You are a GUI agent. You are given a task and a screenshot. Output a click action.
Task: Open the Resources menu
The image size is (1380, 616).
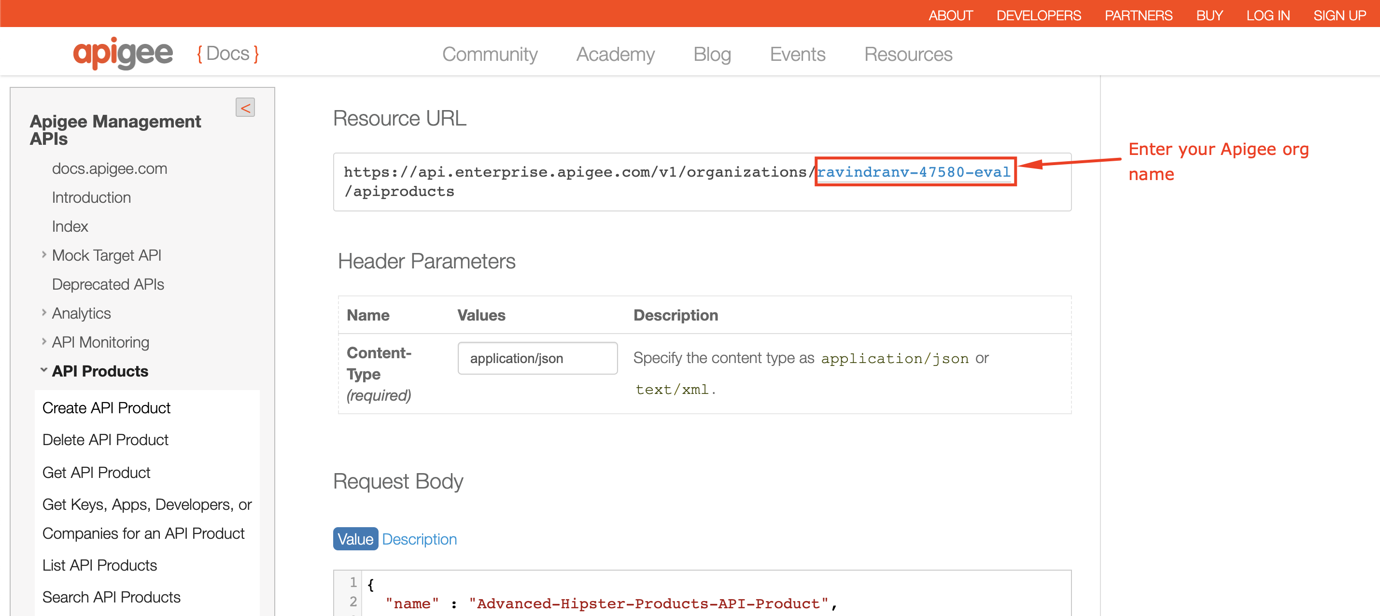point(908,54)
